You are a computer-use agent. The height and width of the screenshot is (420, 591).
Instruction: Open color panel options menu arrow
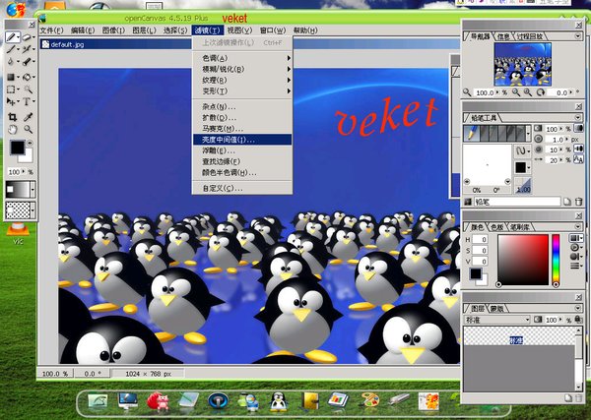point(578,226)
